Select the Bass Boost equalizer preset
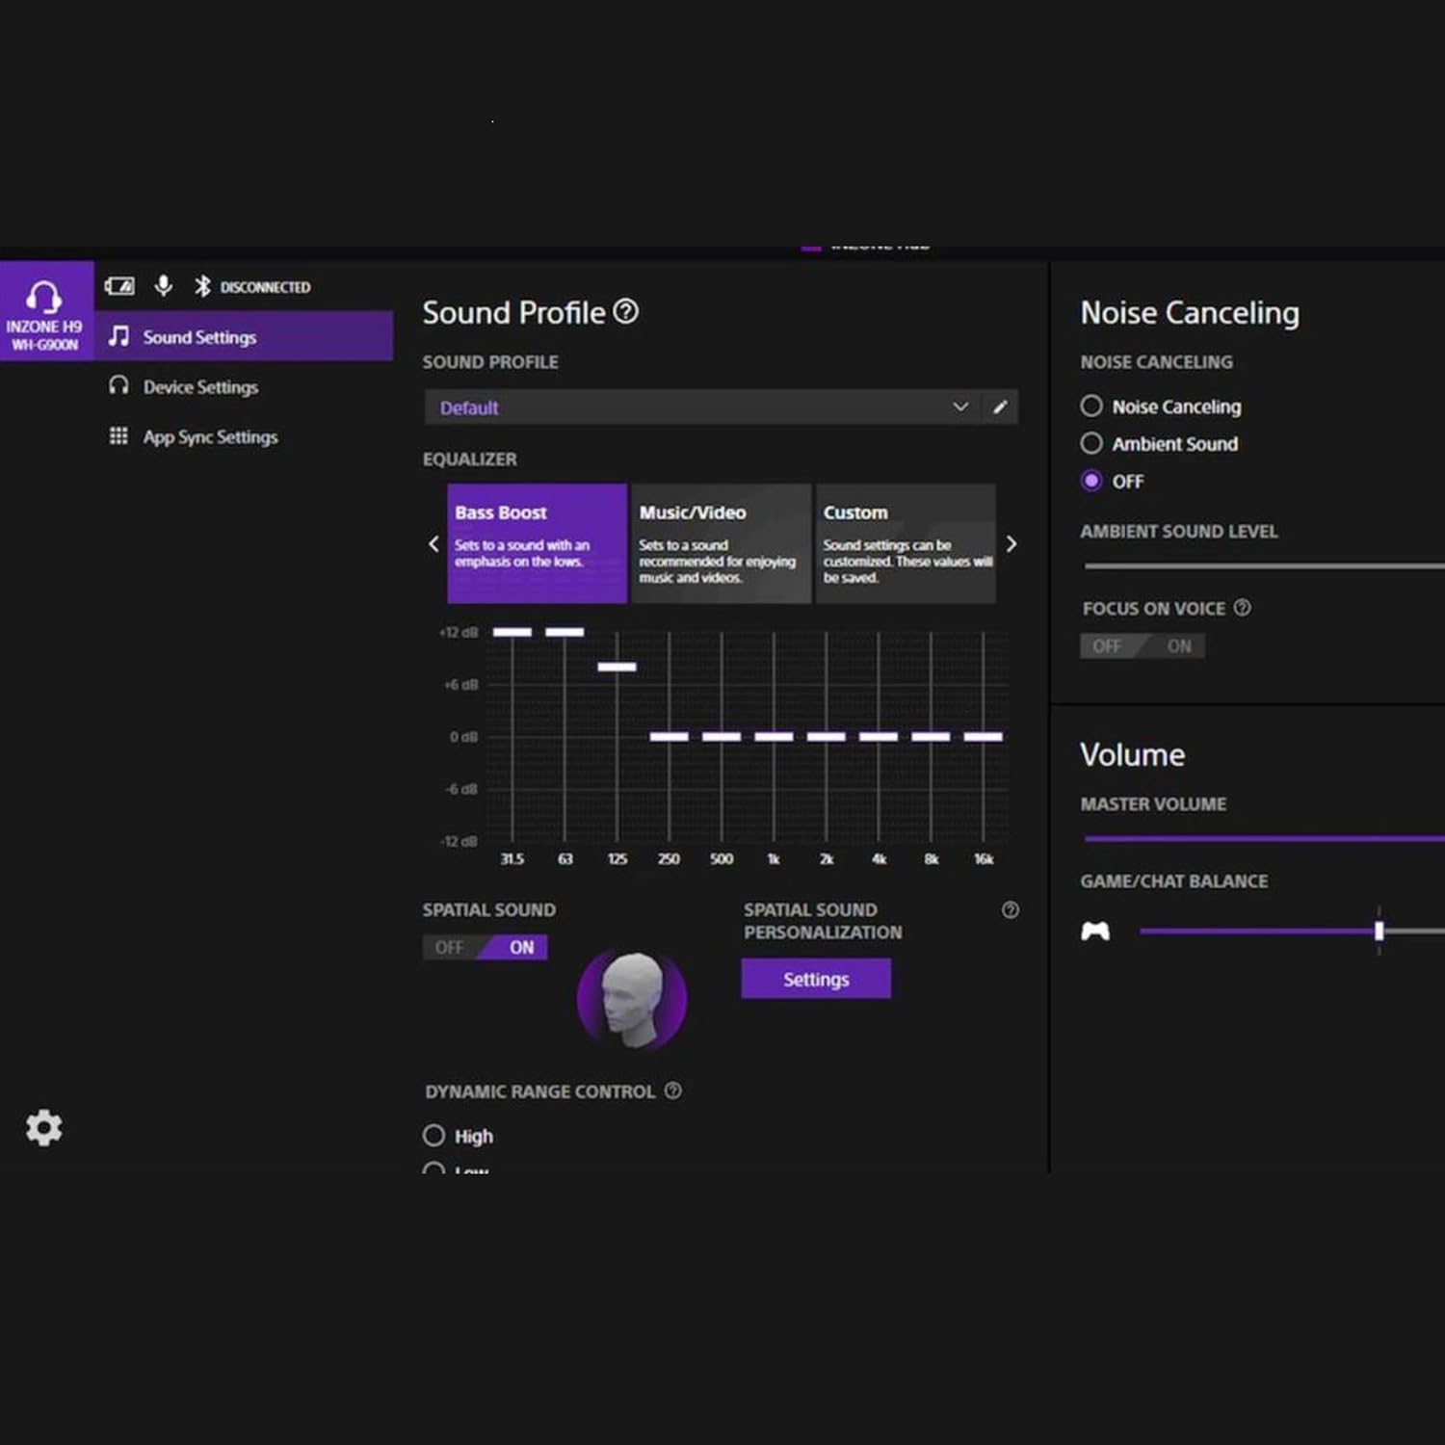 538,543
